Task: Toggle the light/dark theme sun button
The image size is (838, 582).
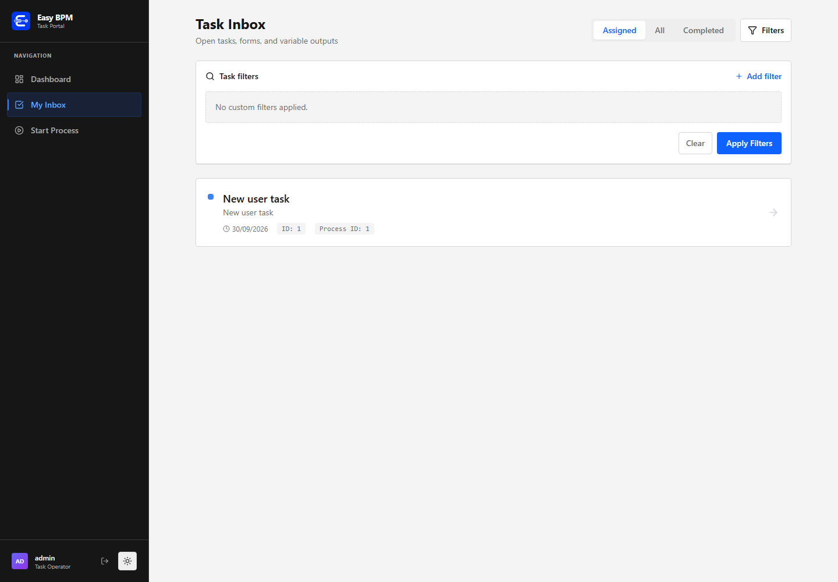Action: [x=127, y=561]
